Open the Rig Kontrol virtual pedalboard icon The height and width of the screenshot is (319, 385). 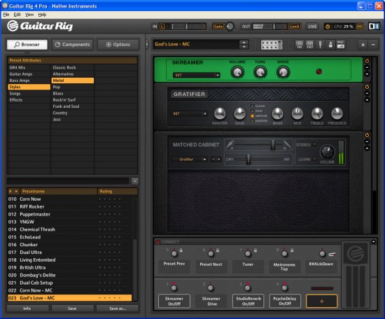click(x=272, y=45)
